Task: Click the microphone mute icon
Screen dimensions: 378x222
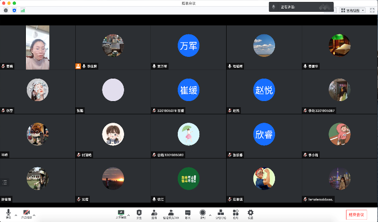Action: pyautogui.click(x=8, y=213)
